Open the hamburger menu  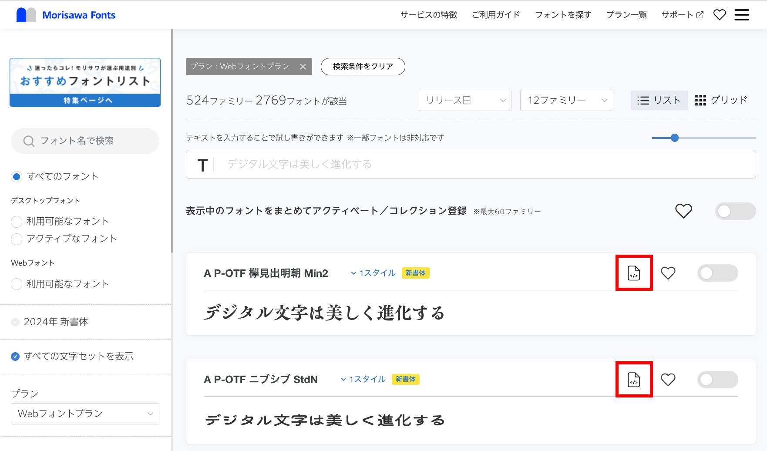(x=742, y=15)
